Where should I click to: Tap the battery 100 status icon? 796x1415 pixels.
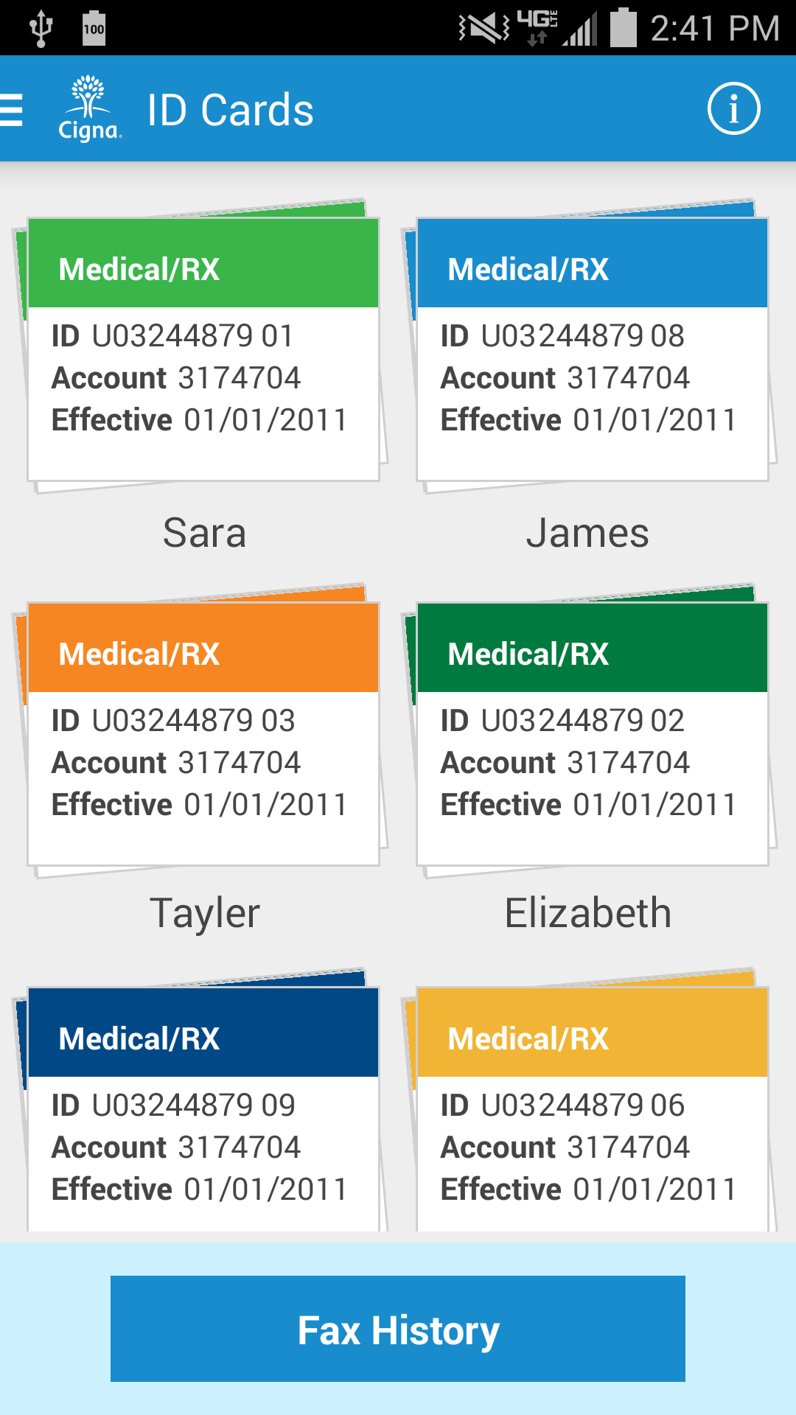94,28
